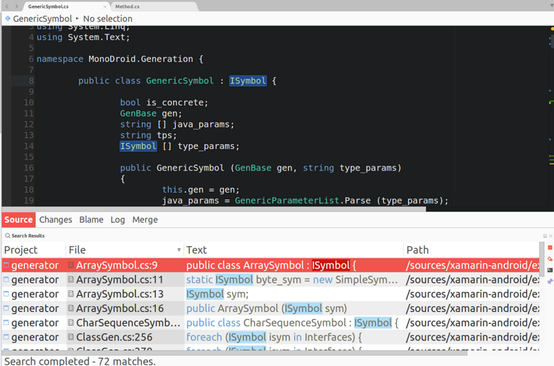Sort results by Path column
The width and height of the screenshot is (554, 366).
(472, 250)
